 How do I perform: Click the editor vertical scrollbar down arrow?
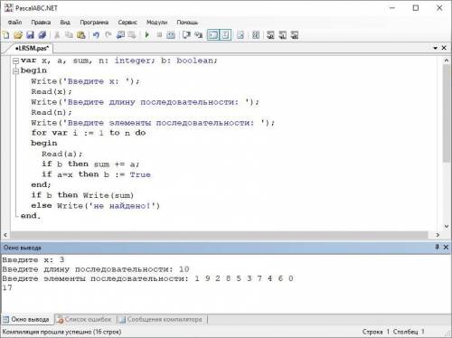[x=447, y=227]
